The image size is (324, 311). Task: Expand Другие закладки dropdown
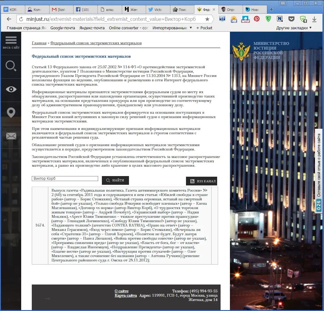point(294,28)
